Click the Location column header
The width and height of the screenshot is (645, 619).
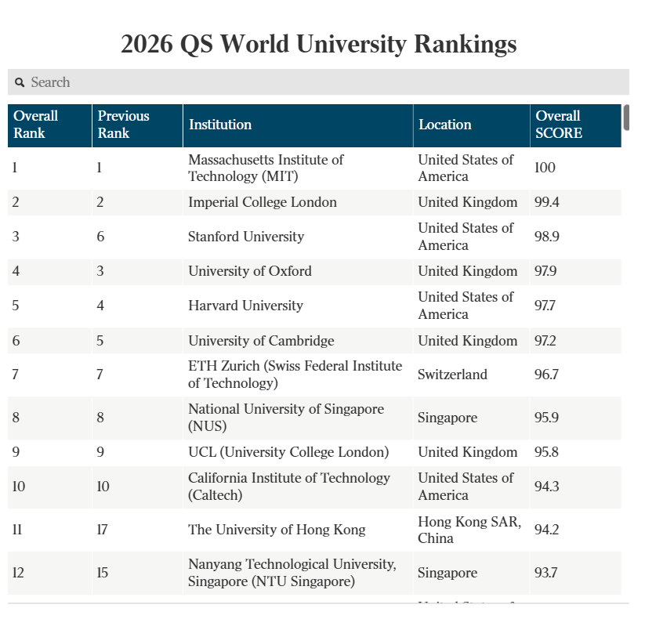pos(444,125)
